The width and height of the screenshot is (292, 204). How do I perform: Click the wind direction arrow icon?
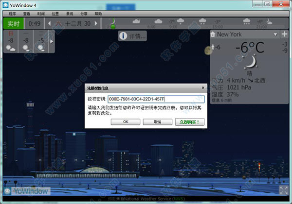pyautogui.click(x=250, y=81)
